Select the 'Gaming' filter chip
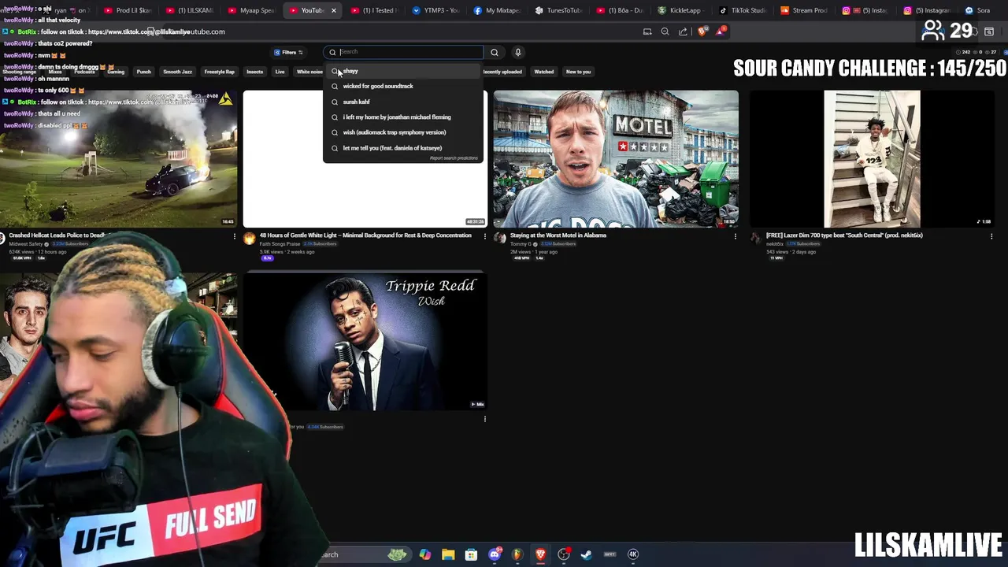Screen dimensions: 1008x567 [116, 72]
